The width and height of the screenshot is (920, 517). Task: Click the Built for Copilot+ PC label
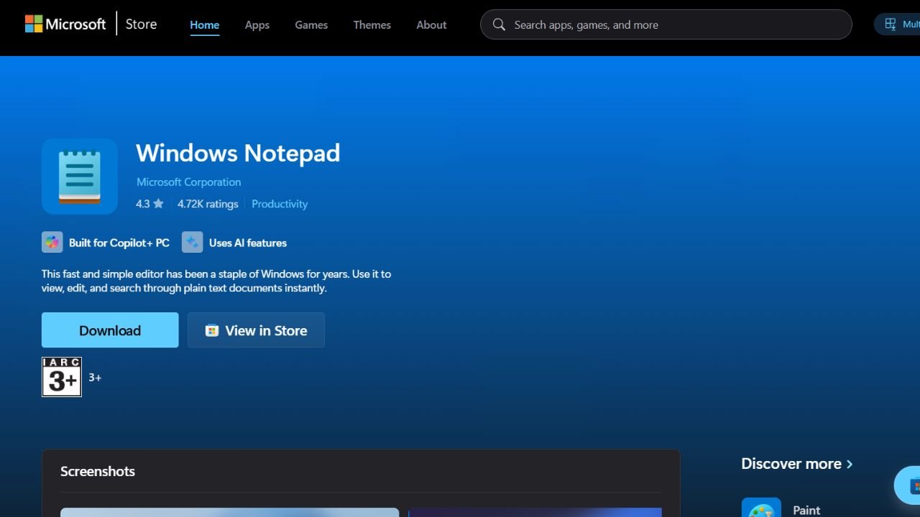[x=119, y=243]
